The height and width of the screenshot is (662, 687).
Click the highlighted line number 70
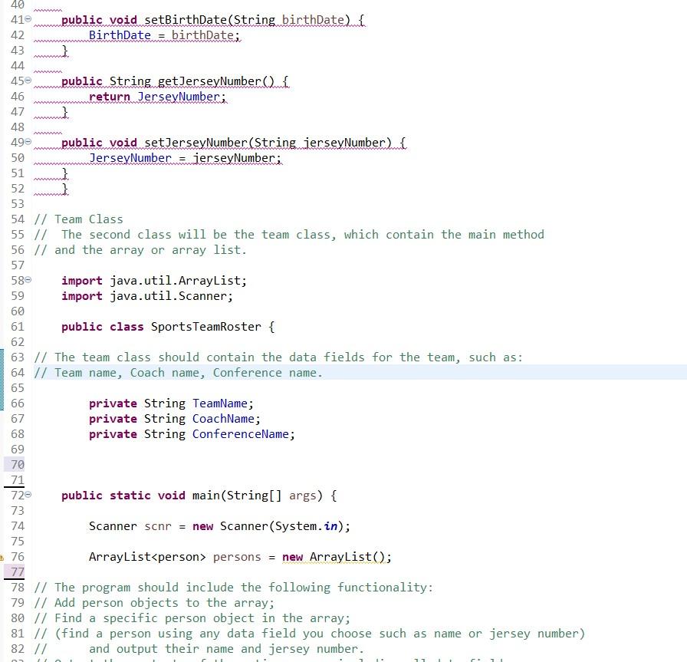[17, 465]
